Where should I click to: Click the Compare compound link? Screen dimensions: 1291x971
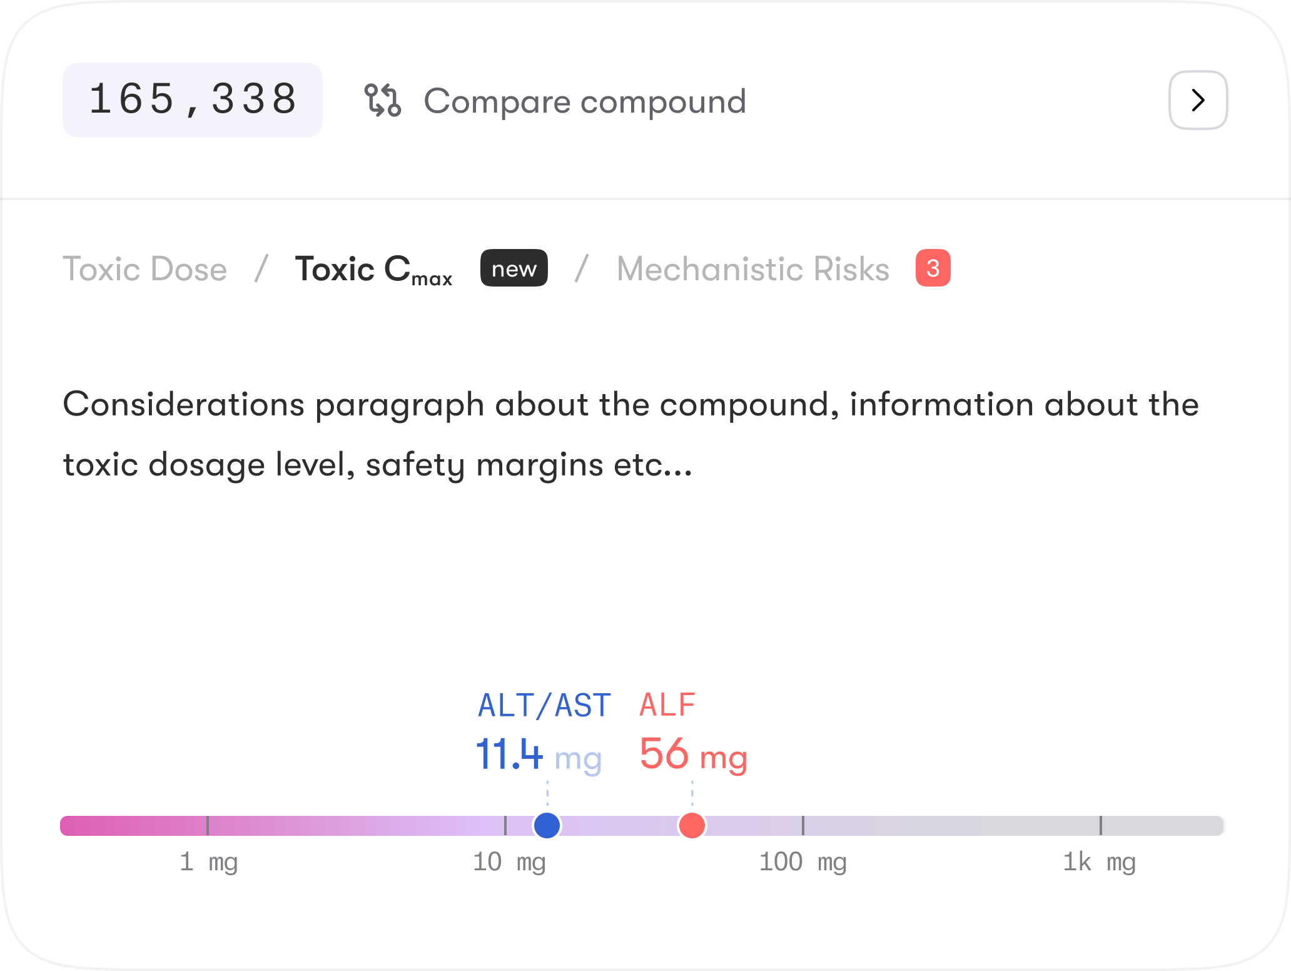585,101
